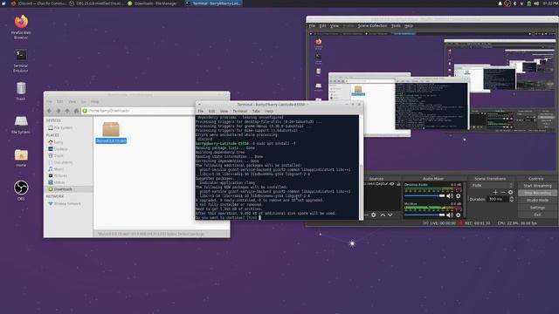This screenshot has width=559, height=314.
Task: Open Documents in File Manager places
Action: 60,162
